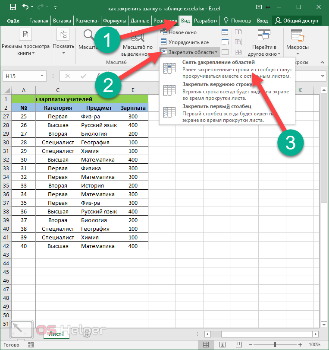Click the Общий доступ share button
This screenshot has width=329, height=350.
[297, 21]
